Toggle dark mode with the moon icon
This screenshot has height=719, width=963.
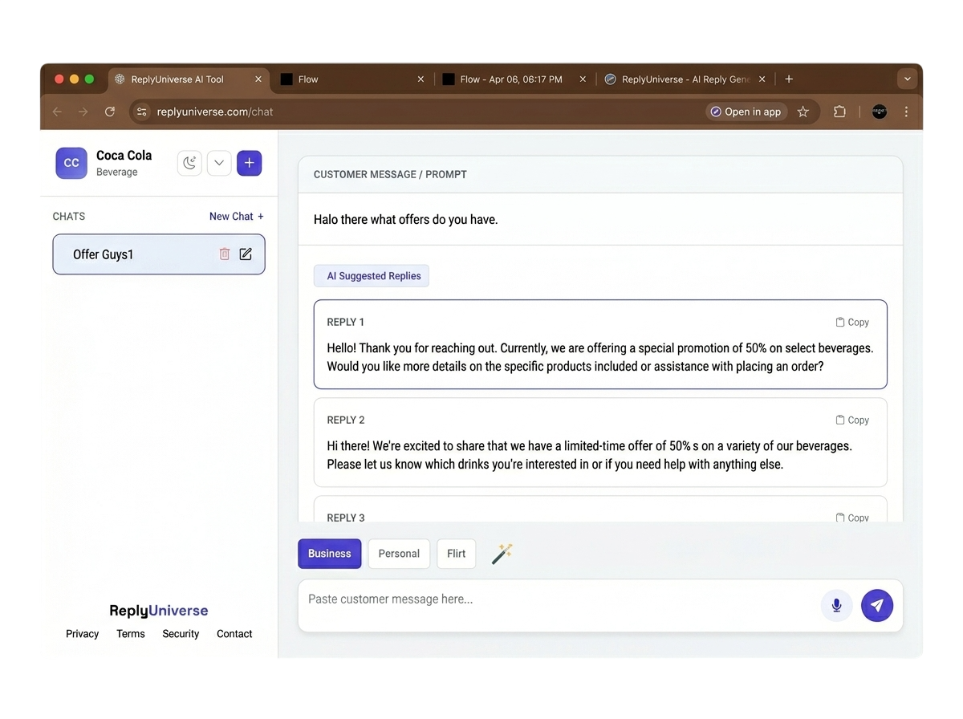click(189, 163)
